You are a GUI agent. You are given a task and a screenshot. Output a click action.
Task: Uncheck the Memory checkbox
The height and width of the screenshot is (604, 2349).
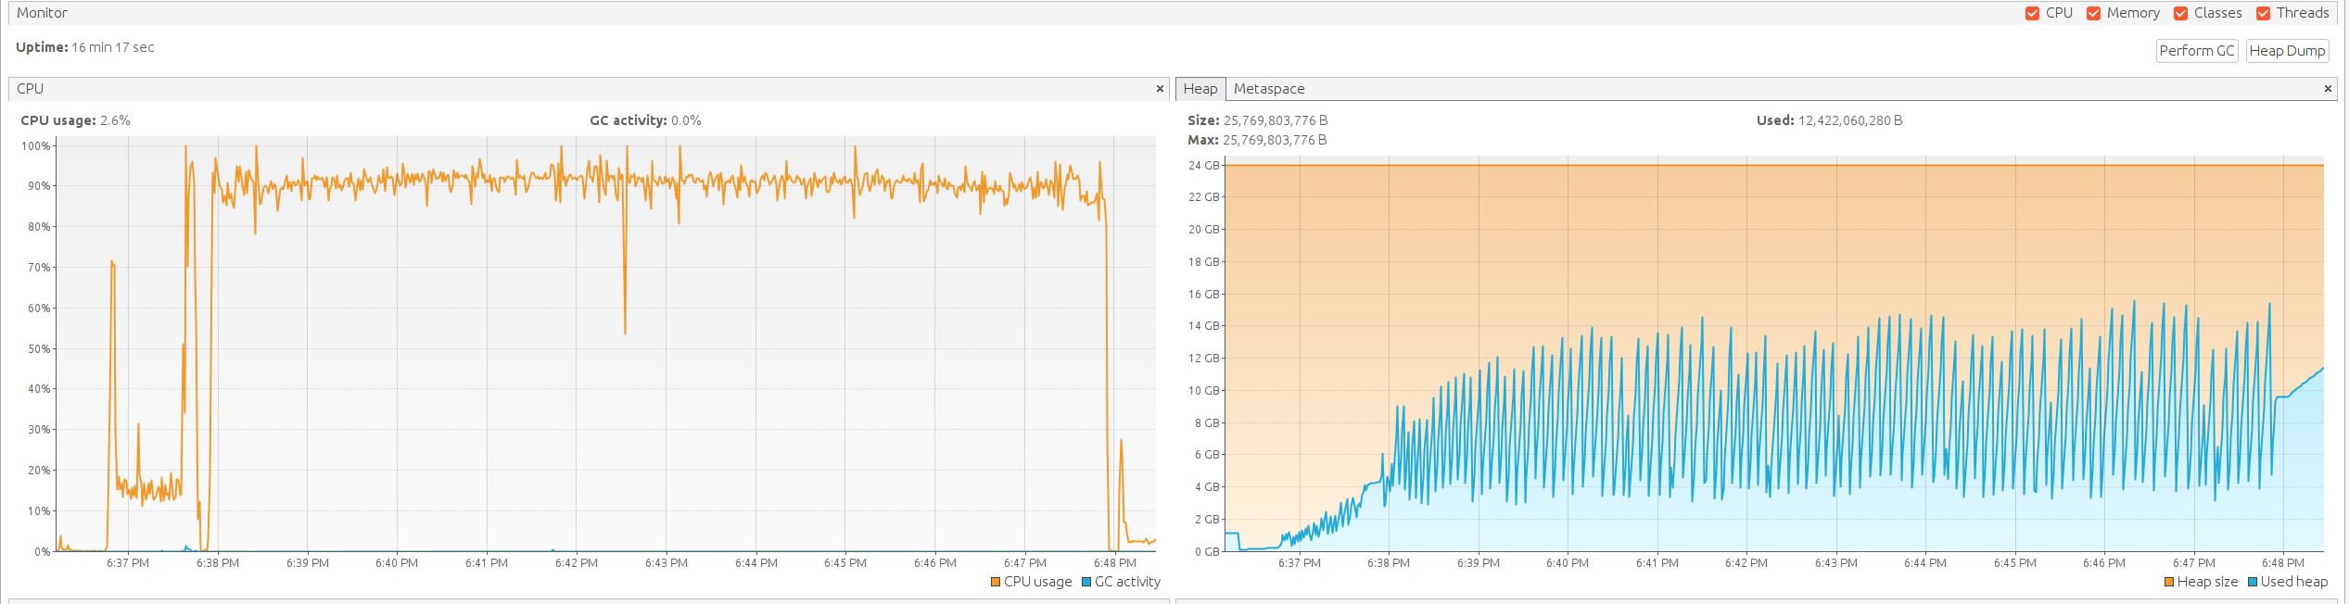2093,13
